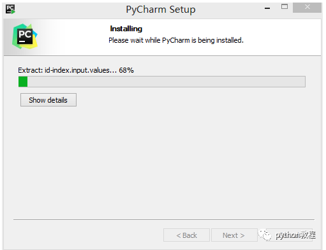
Task: Click the Next > button
Action: tap(233, 235)
